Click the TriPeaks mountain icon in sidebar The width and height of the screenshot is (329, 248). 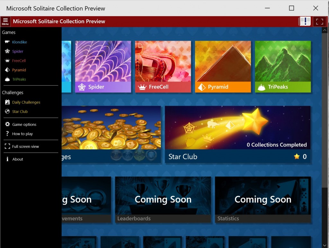point(7,79)
